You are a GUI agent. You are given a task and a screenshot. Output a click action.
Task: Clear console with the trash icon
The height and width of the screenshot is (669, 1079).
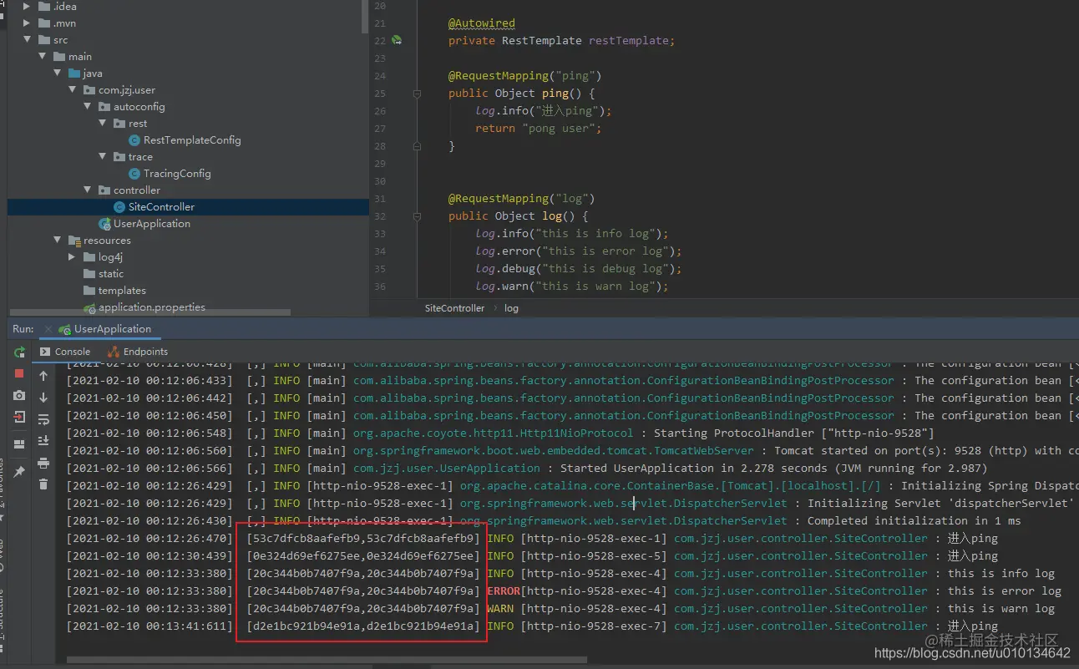(x=43, y=484)
